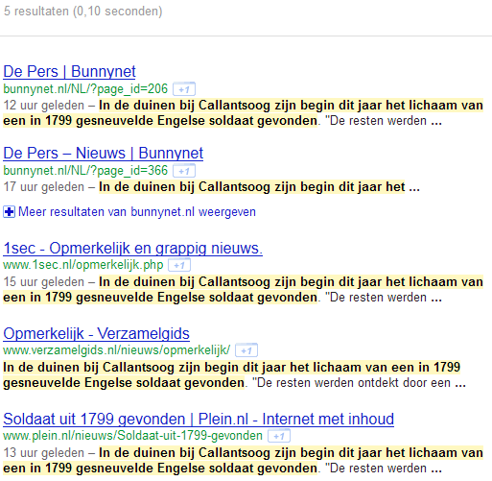Click snippet text 'De resten werden ontdekt door een'
This screenshot has width=492, height=481.
(x=353, y=383)
